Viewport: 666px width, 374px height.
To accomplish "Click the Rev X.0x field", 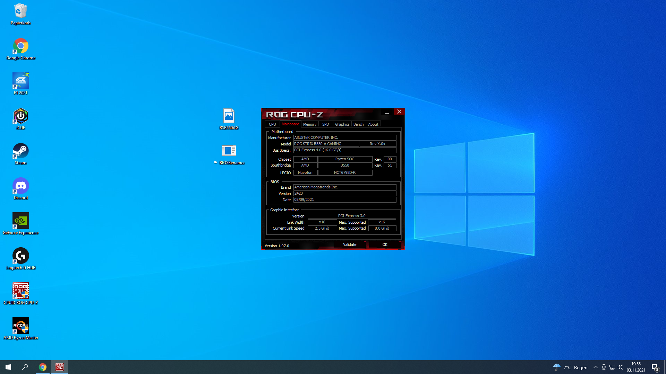I will point(378,144).
